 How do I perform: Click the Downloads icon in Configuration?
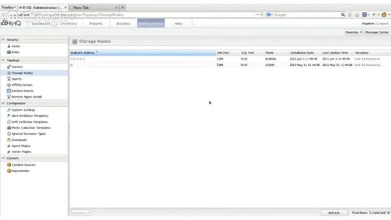9,140
